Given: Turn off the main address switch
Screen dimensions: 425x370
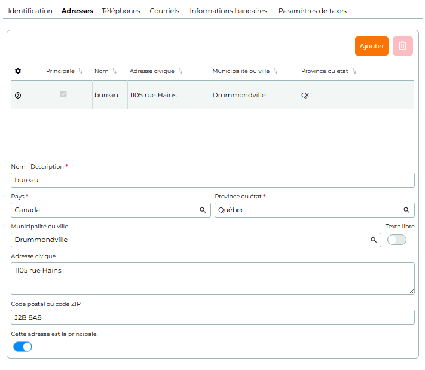Looking at the screenshot, I should tap(23, 347).
